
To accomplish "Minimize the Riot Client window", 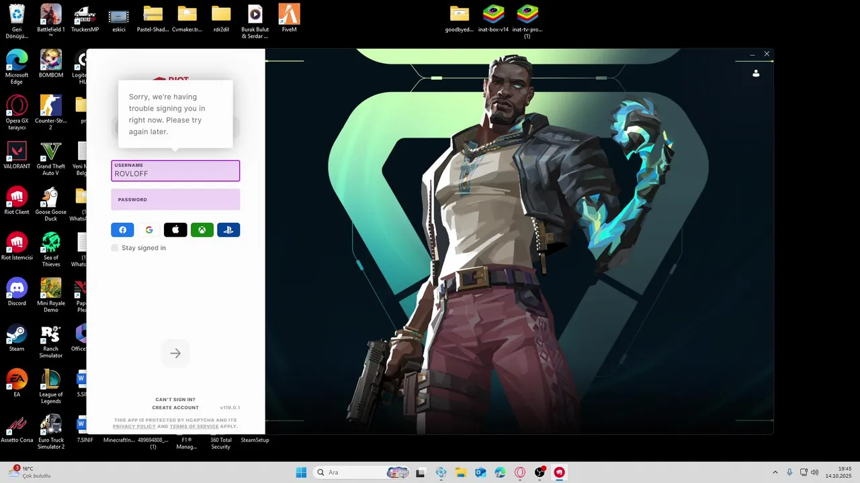I will coord(752,54).
